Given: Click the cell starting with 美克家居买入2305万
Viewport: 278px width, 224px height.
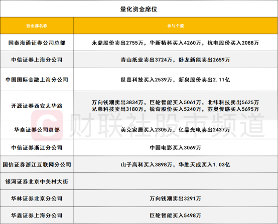Looking at the screenshot, I should pos(176,130).
